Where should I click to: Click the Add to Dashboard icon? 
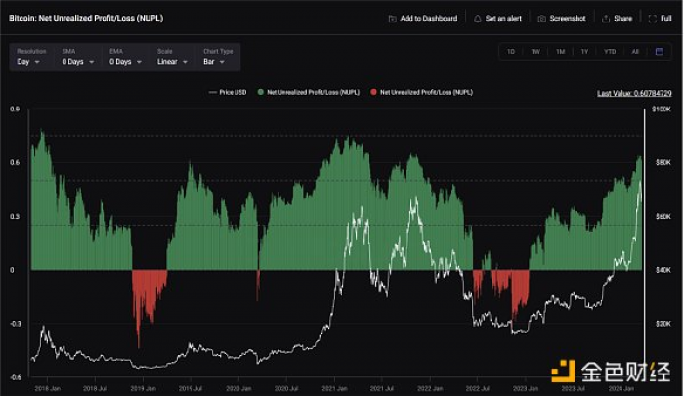[x=392, y=19]
